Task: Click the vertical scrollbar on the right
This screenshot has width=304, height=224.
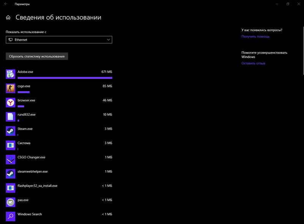Action: point(303,50)
